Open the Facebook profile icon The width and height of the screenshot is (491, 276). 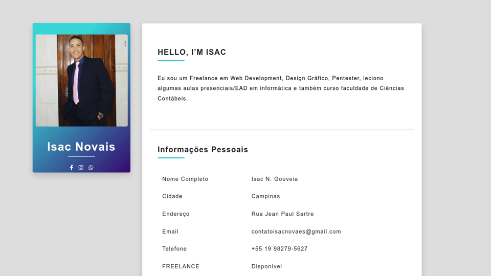(x=72, y=168)
